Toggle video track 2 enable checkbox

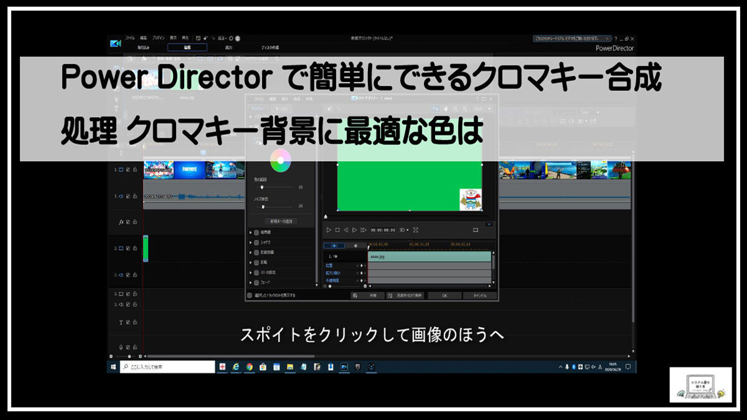(x=128, y=248)
